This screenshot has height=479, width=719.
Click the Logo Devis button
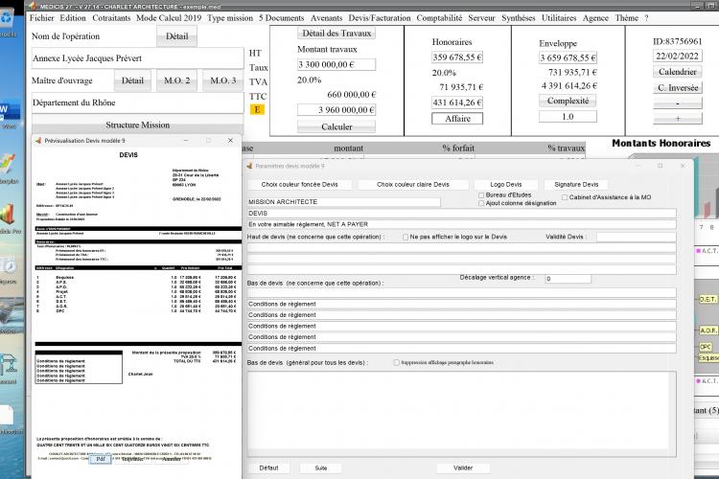[x=506, y=184]
